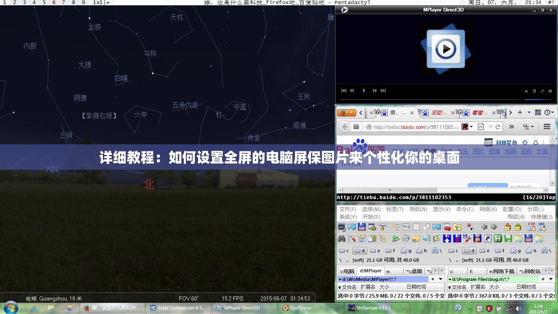558x314 pixels.
Task: Open the Firefox list all tabs dropdown
Action: pos(529,112)
